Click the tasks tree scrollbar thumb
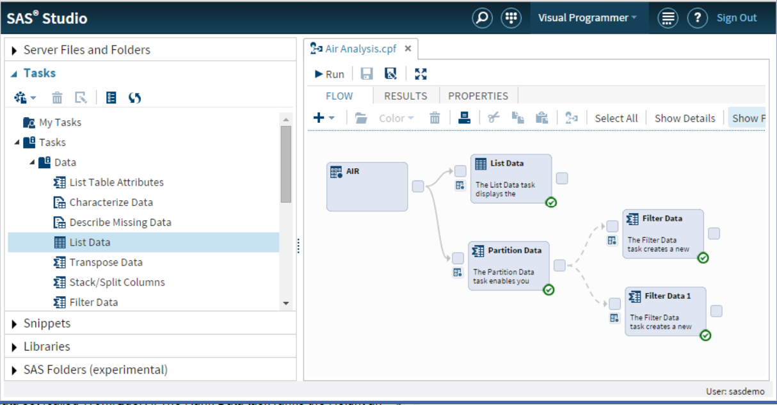Screen dimensions: 777x405 coord(286,164)
